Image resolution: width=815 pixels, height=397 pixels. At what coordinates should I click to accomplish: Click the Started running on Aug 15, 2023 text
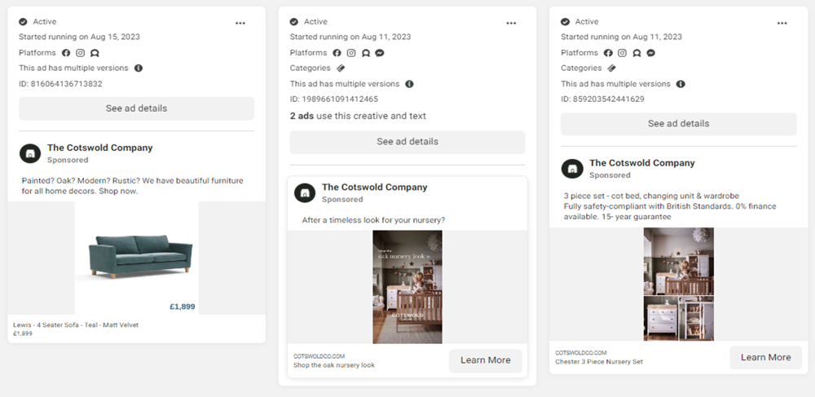80,37
